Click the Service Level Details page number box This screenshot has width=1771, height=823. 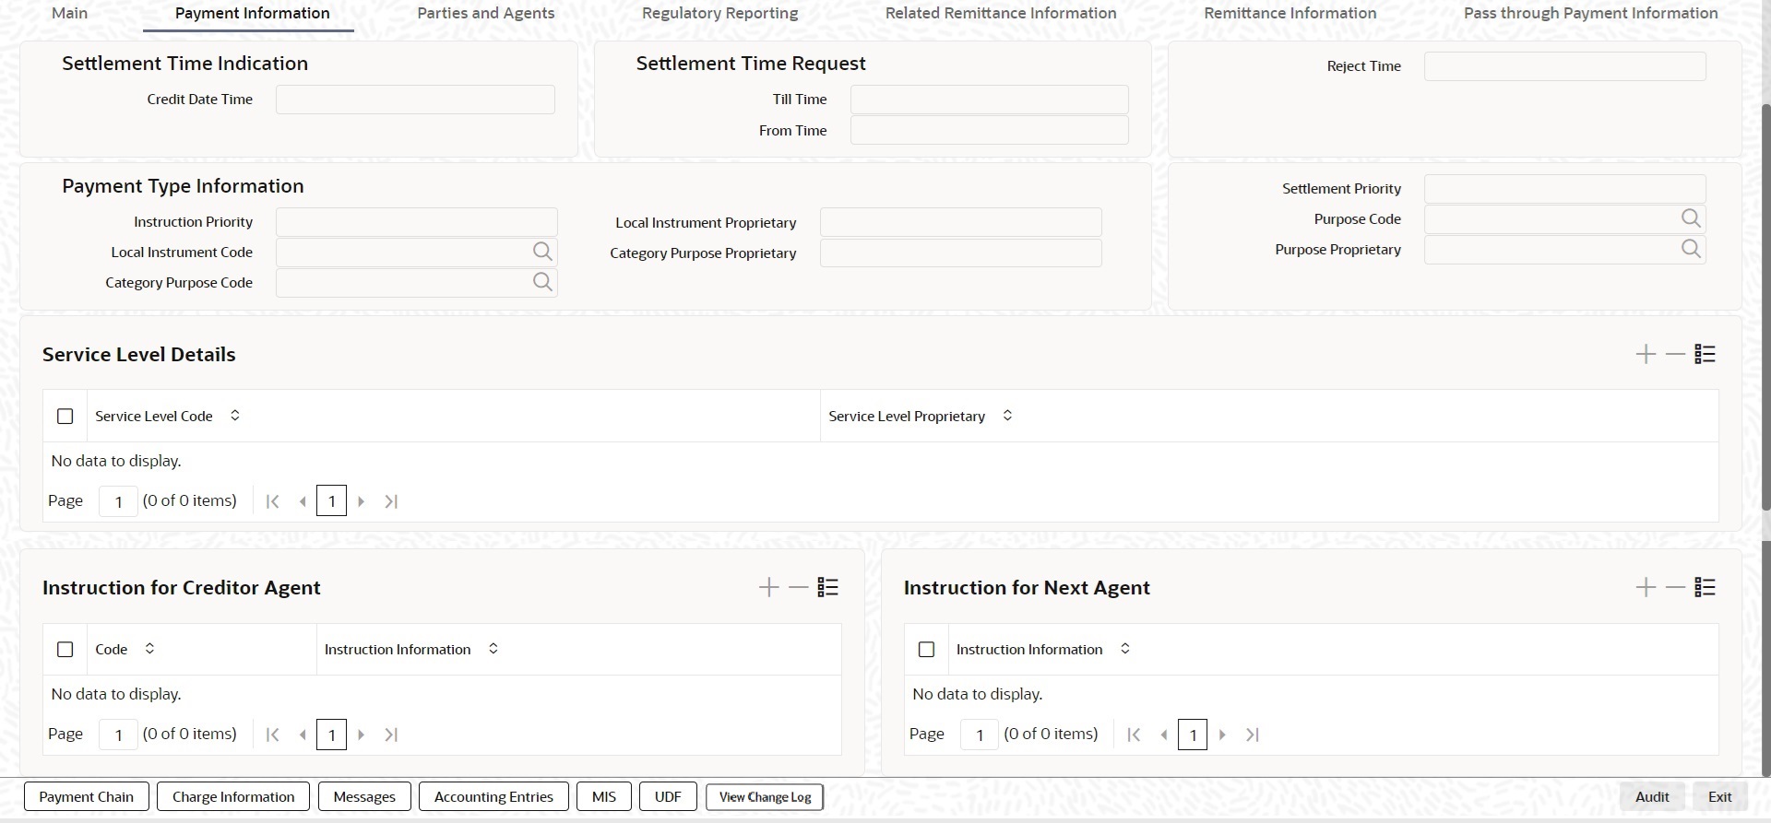(x=118, y=501)
